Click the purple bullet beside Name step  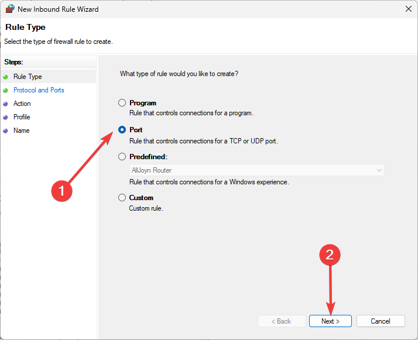click(5, 131)
